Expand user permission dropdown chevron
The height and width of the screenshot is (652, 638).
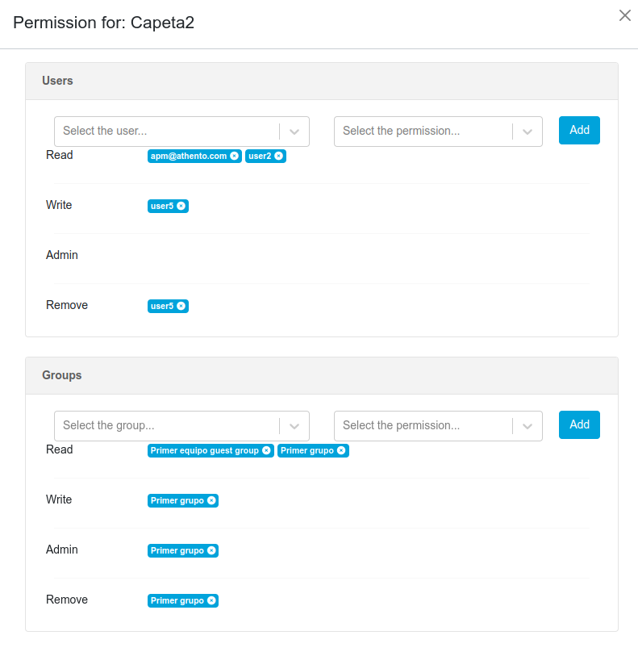(x=527, y=132)
